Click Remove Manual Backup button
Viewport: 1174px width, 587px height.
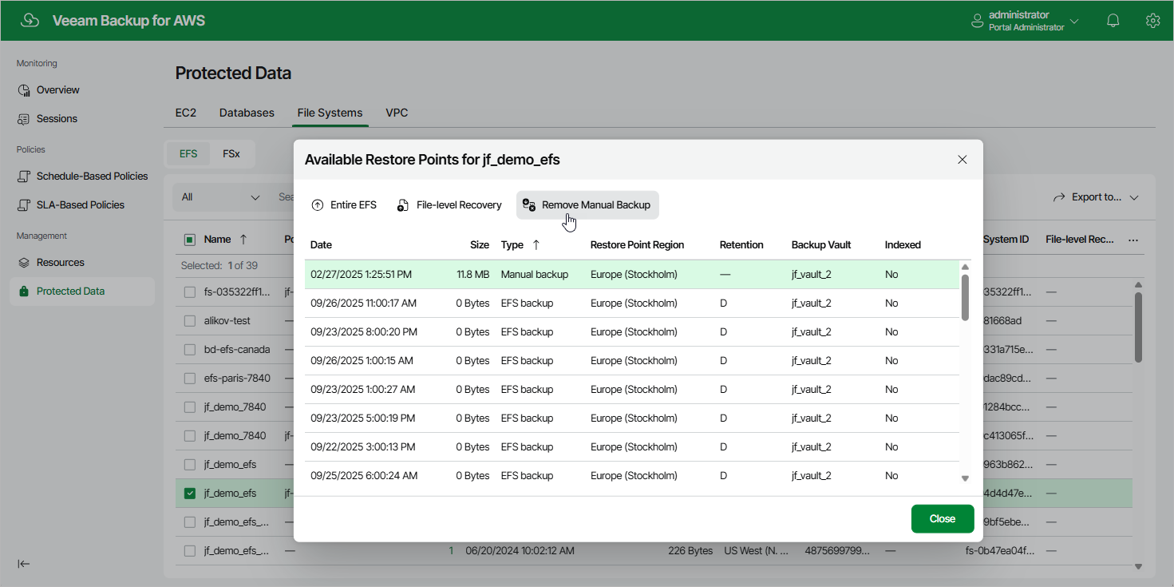coord(587,205)
